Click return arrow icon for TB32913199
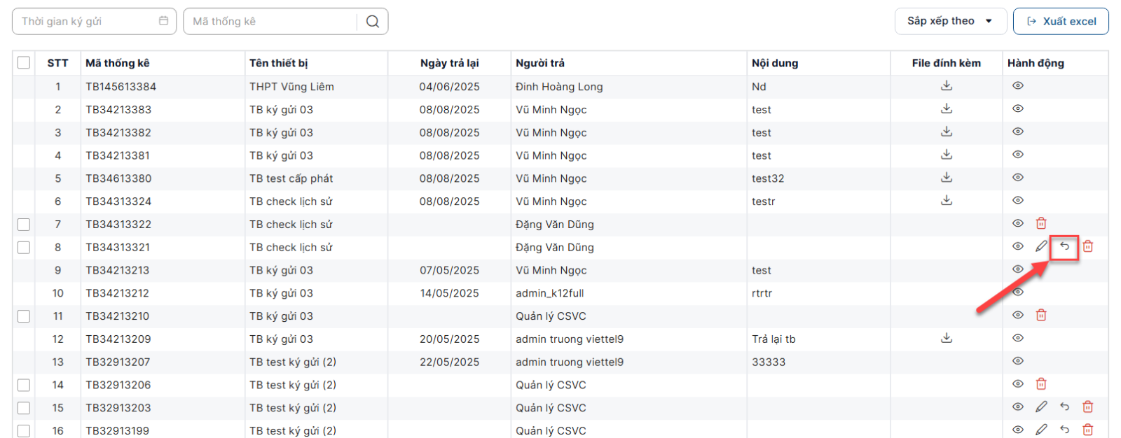The image size is (1121, 438). pyautogui.click(x=1064, y=430)
